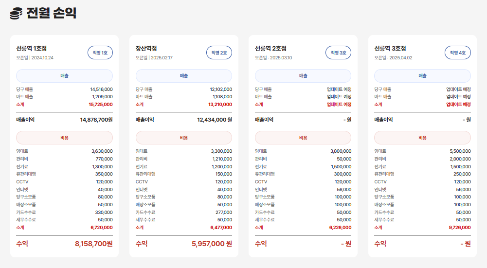Viewport: 487px width, 268px height.
Task: Click CCTV label in 선릉역 1호점 card
Action: click(x=22, y=182)
